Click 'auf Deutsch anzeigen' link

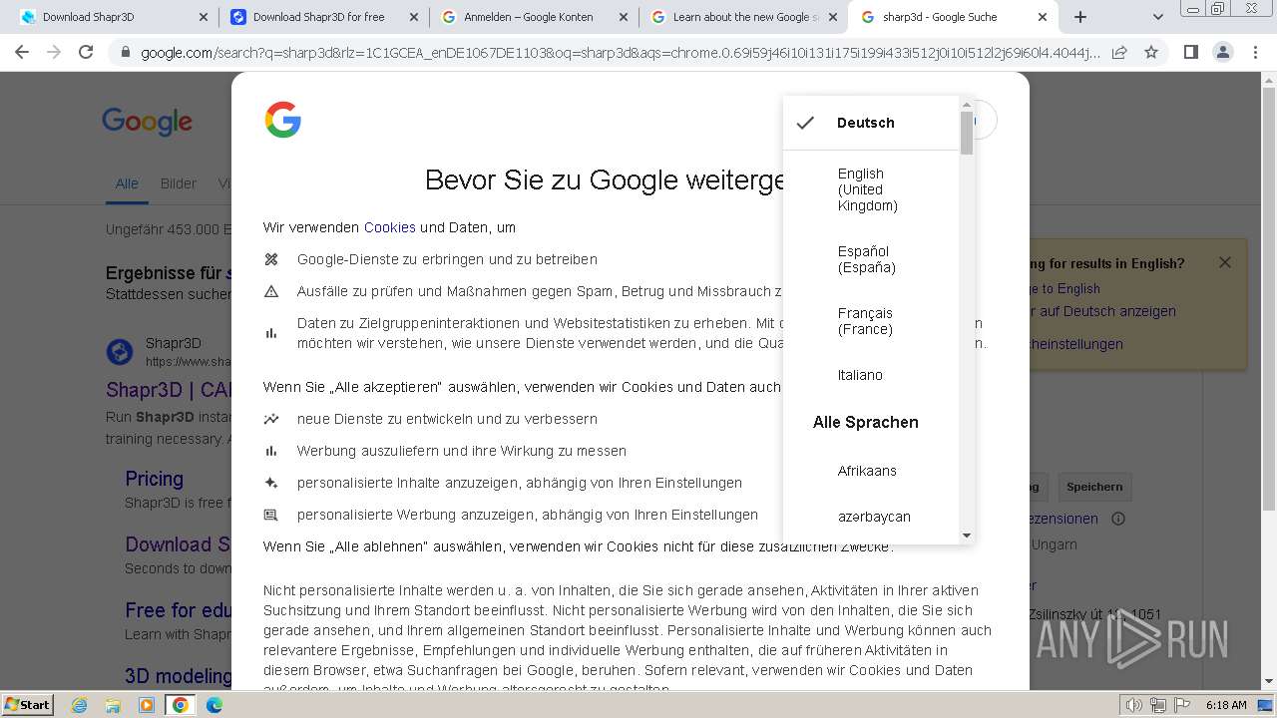[1105, 311]
